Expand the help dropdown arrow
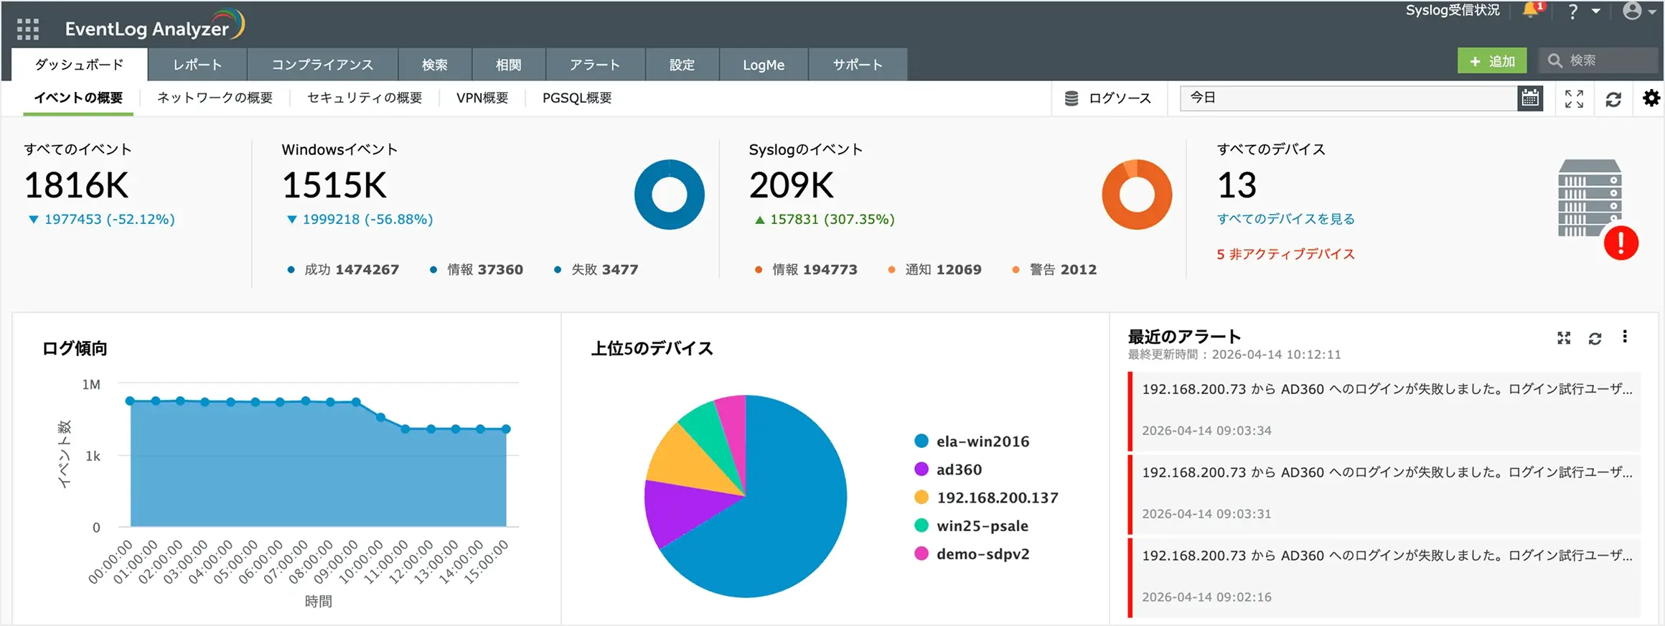Image resolution: width=1665 pixels, height=626 pixels. pos(1596,11)
